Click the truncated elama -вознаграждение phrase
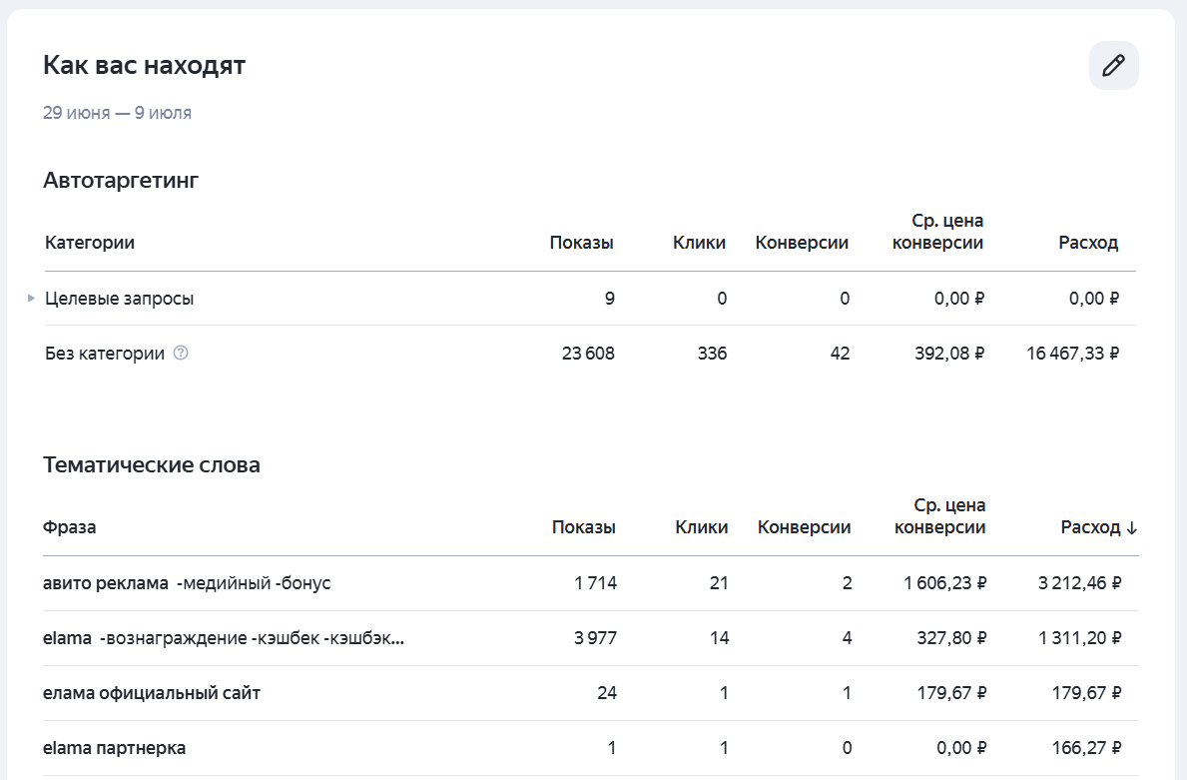 224,638
